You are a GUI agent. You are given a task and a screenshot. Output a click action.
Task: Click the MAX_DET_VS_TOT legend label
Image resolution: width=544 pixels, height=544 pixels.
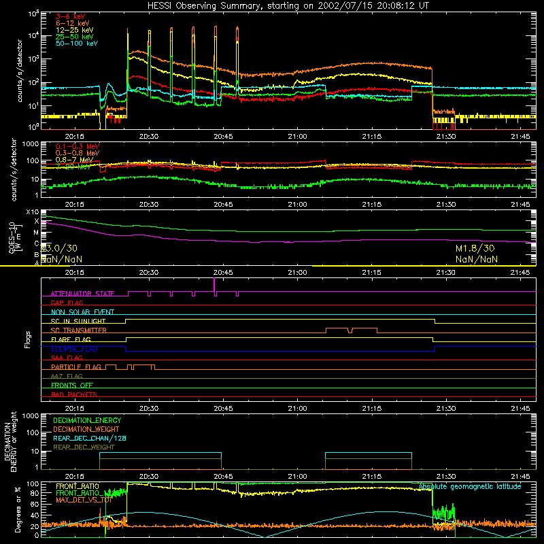coord(84,500)
